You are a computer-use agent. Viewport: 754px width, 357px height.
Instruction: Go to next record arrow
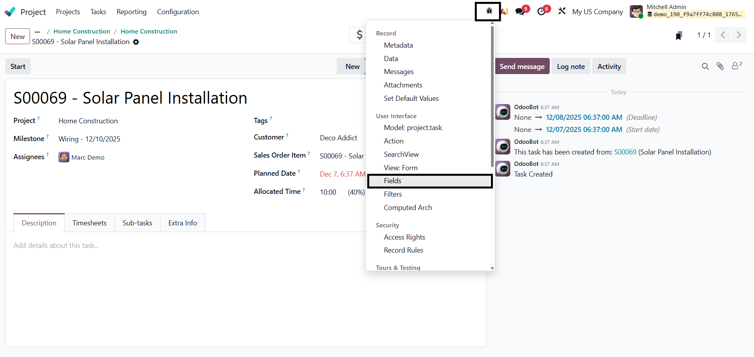point(739,35)
